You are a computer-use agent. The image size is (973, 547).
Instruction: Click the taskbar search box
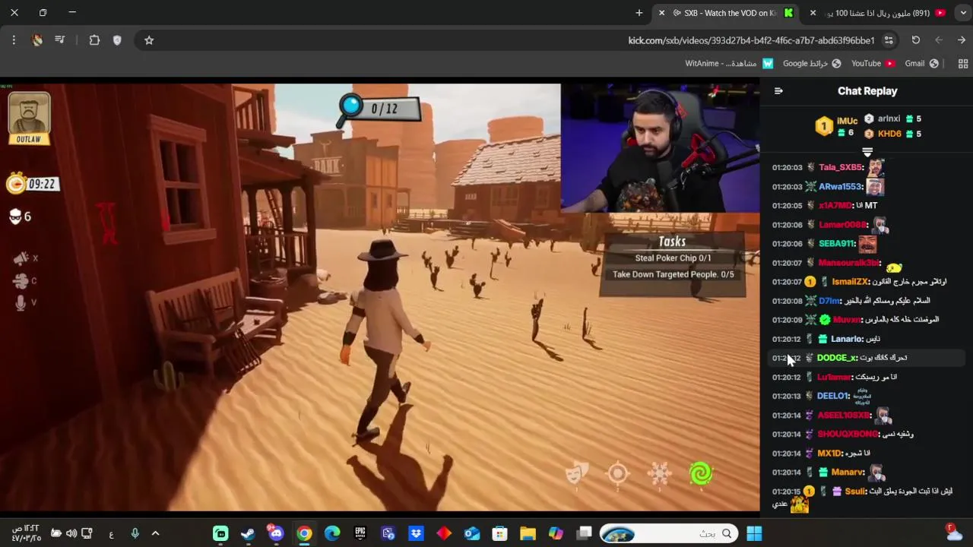[x=669, y=533]
